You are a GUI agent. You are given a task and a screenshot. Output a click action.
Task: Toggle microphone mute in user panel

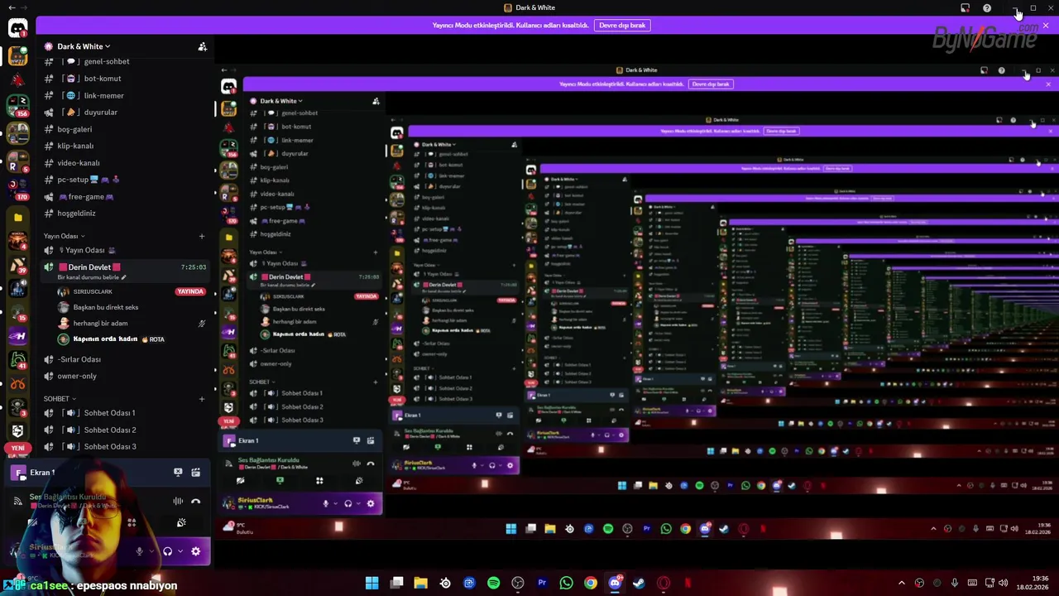[x=140, y=551]
